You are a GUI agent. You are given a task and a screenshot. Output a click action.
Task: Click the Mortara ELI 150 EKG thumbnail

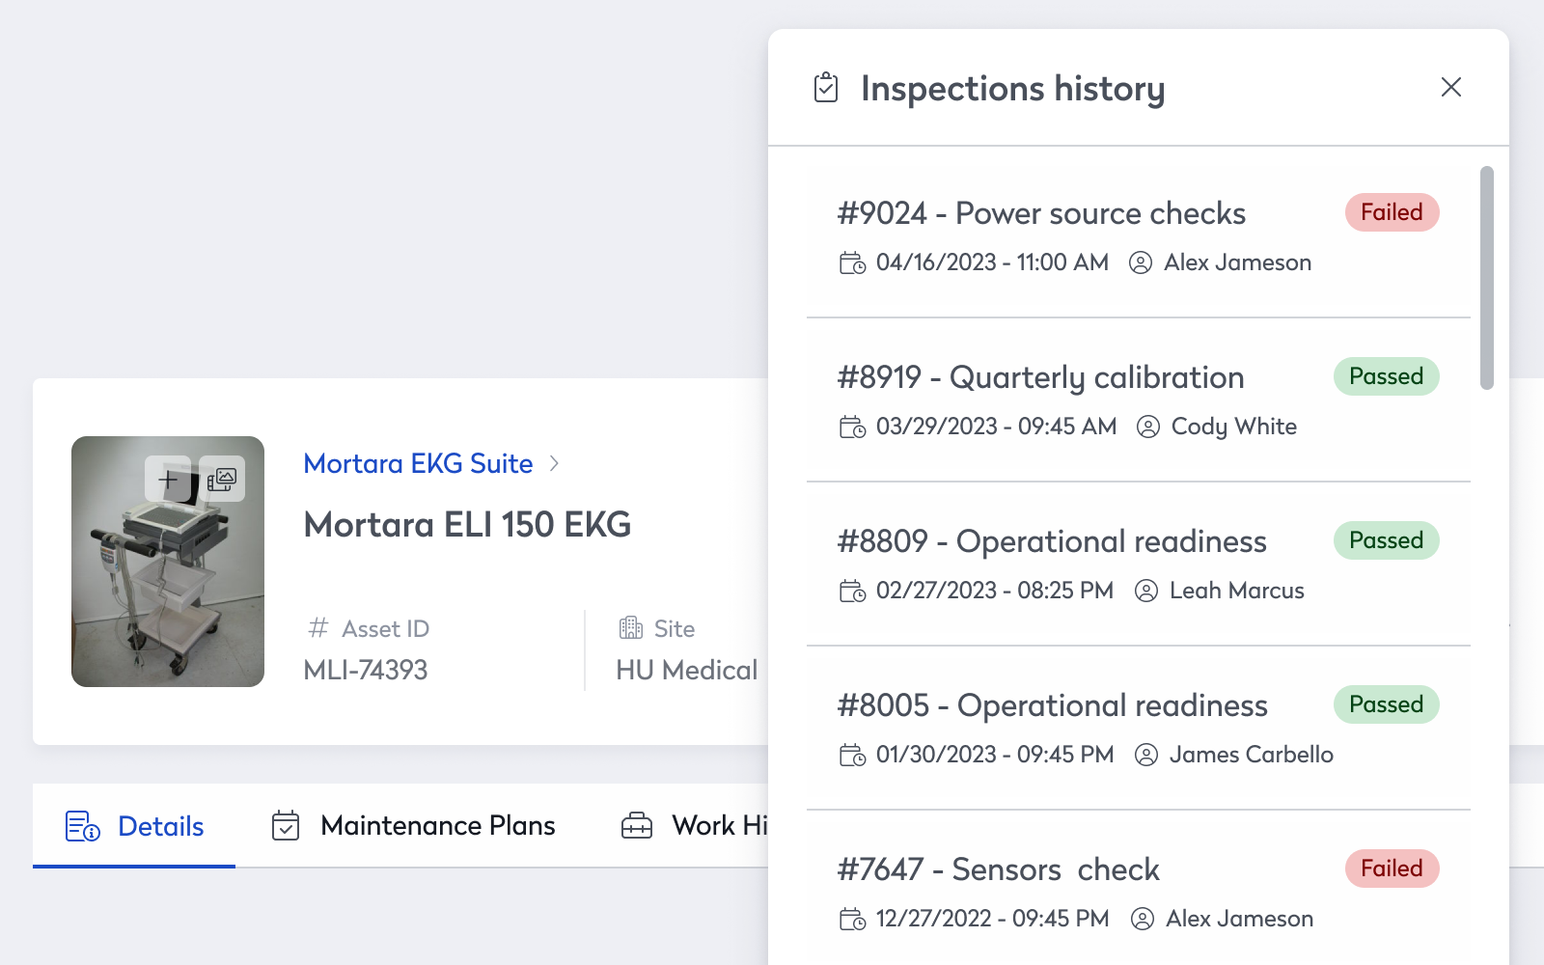[x=168, y=562]
